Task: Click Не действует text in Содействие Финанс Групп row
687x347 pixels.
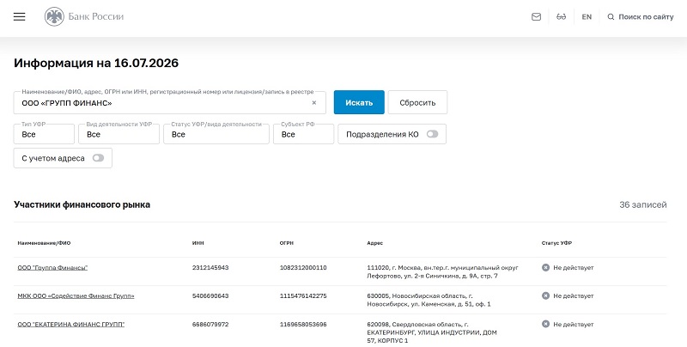Action: [x=574, y=296]
